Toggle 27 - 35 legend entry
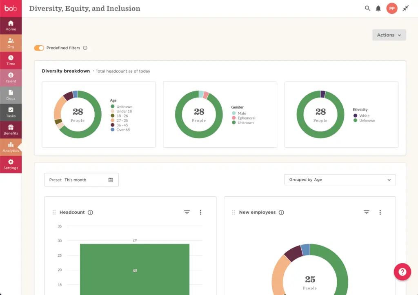 [119, 120]
